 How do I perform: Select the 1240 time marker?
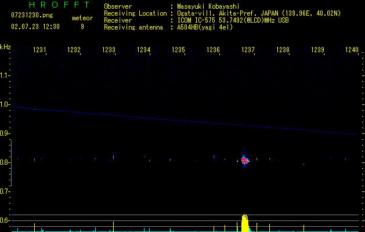click(352, 50)
